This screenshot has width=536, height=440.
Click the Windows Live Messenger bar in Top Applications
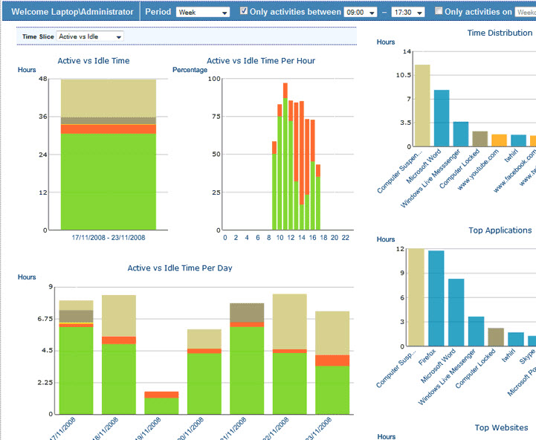(477, 331)
